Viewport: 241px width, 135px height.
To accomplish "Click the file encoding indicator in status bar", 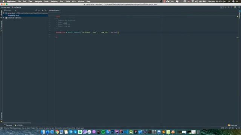I will (x=231, y=128).
